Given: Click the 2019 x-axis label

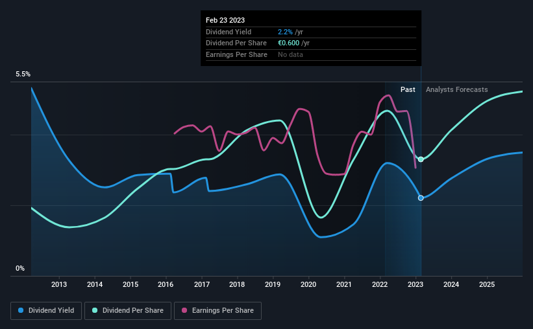Looking at the screenshot, I should tap(273, 284).
